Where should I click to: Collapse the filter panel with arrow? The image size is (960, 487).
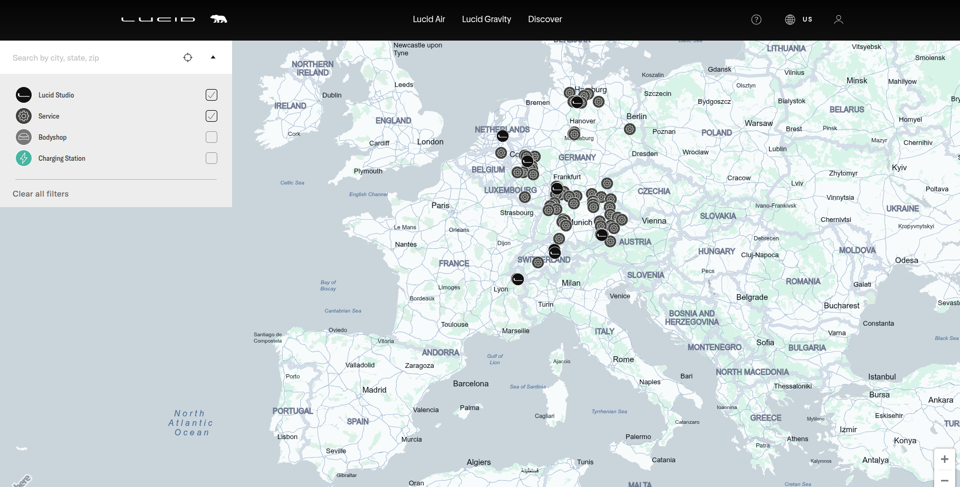click(x=213, y=57)
